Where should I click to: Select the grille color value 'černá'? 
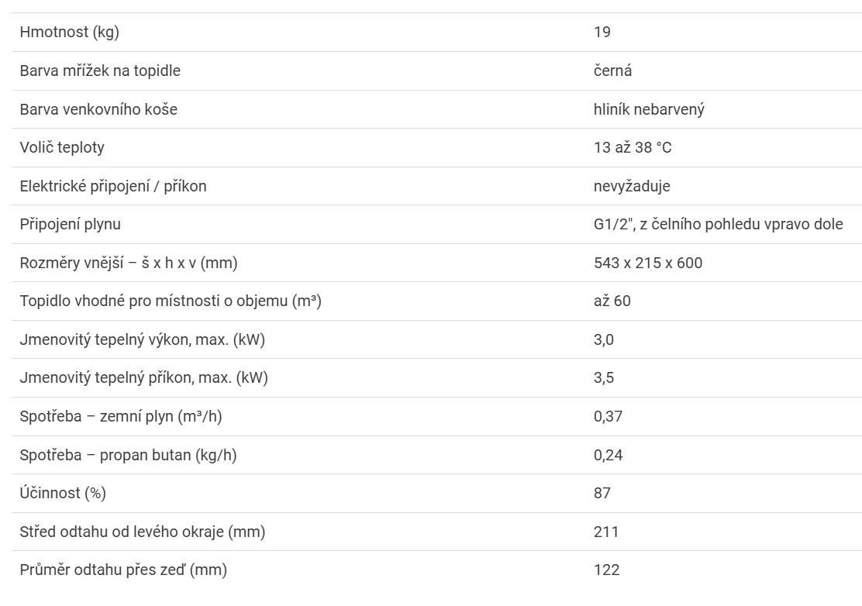pos(612,71)
